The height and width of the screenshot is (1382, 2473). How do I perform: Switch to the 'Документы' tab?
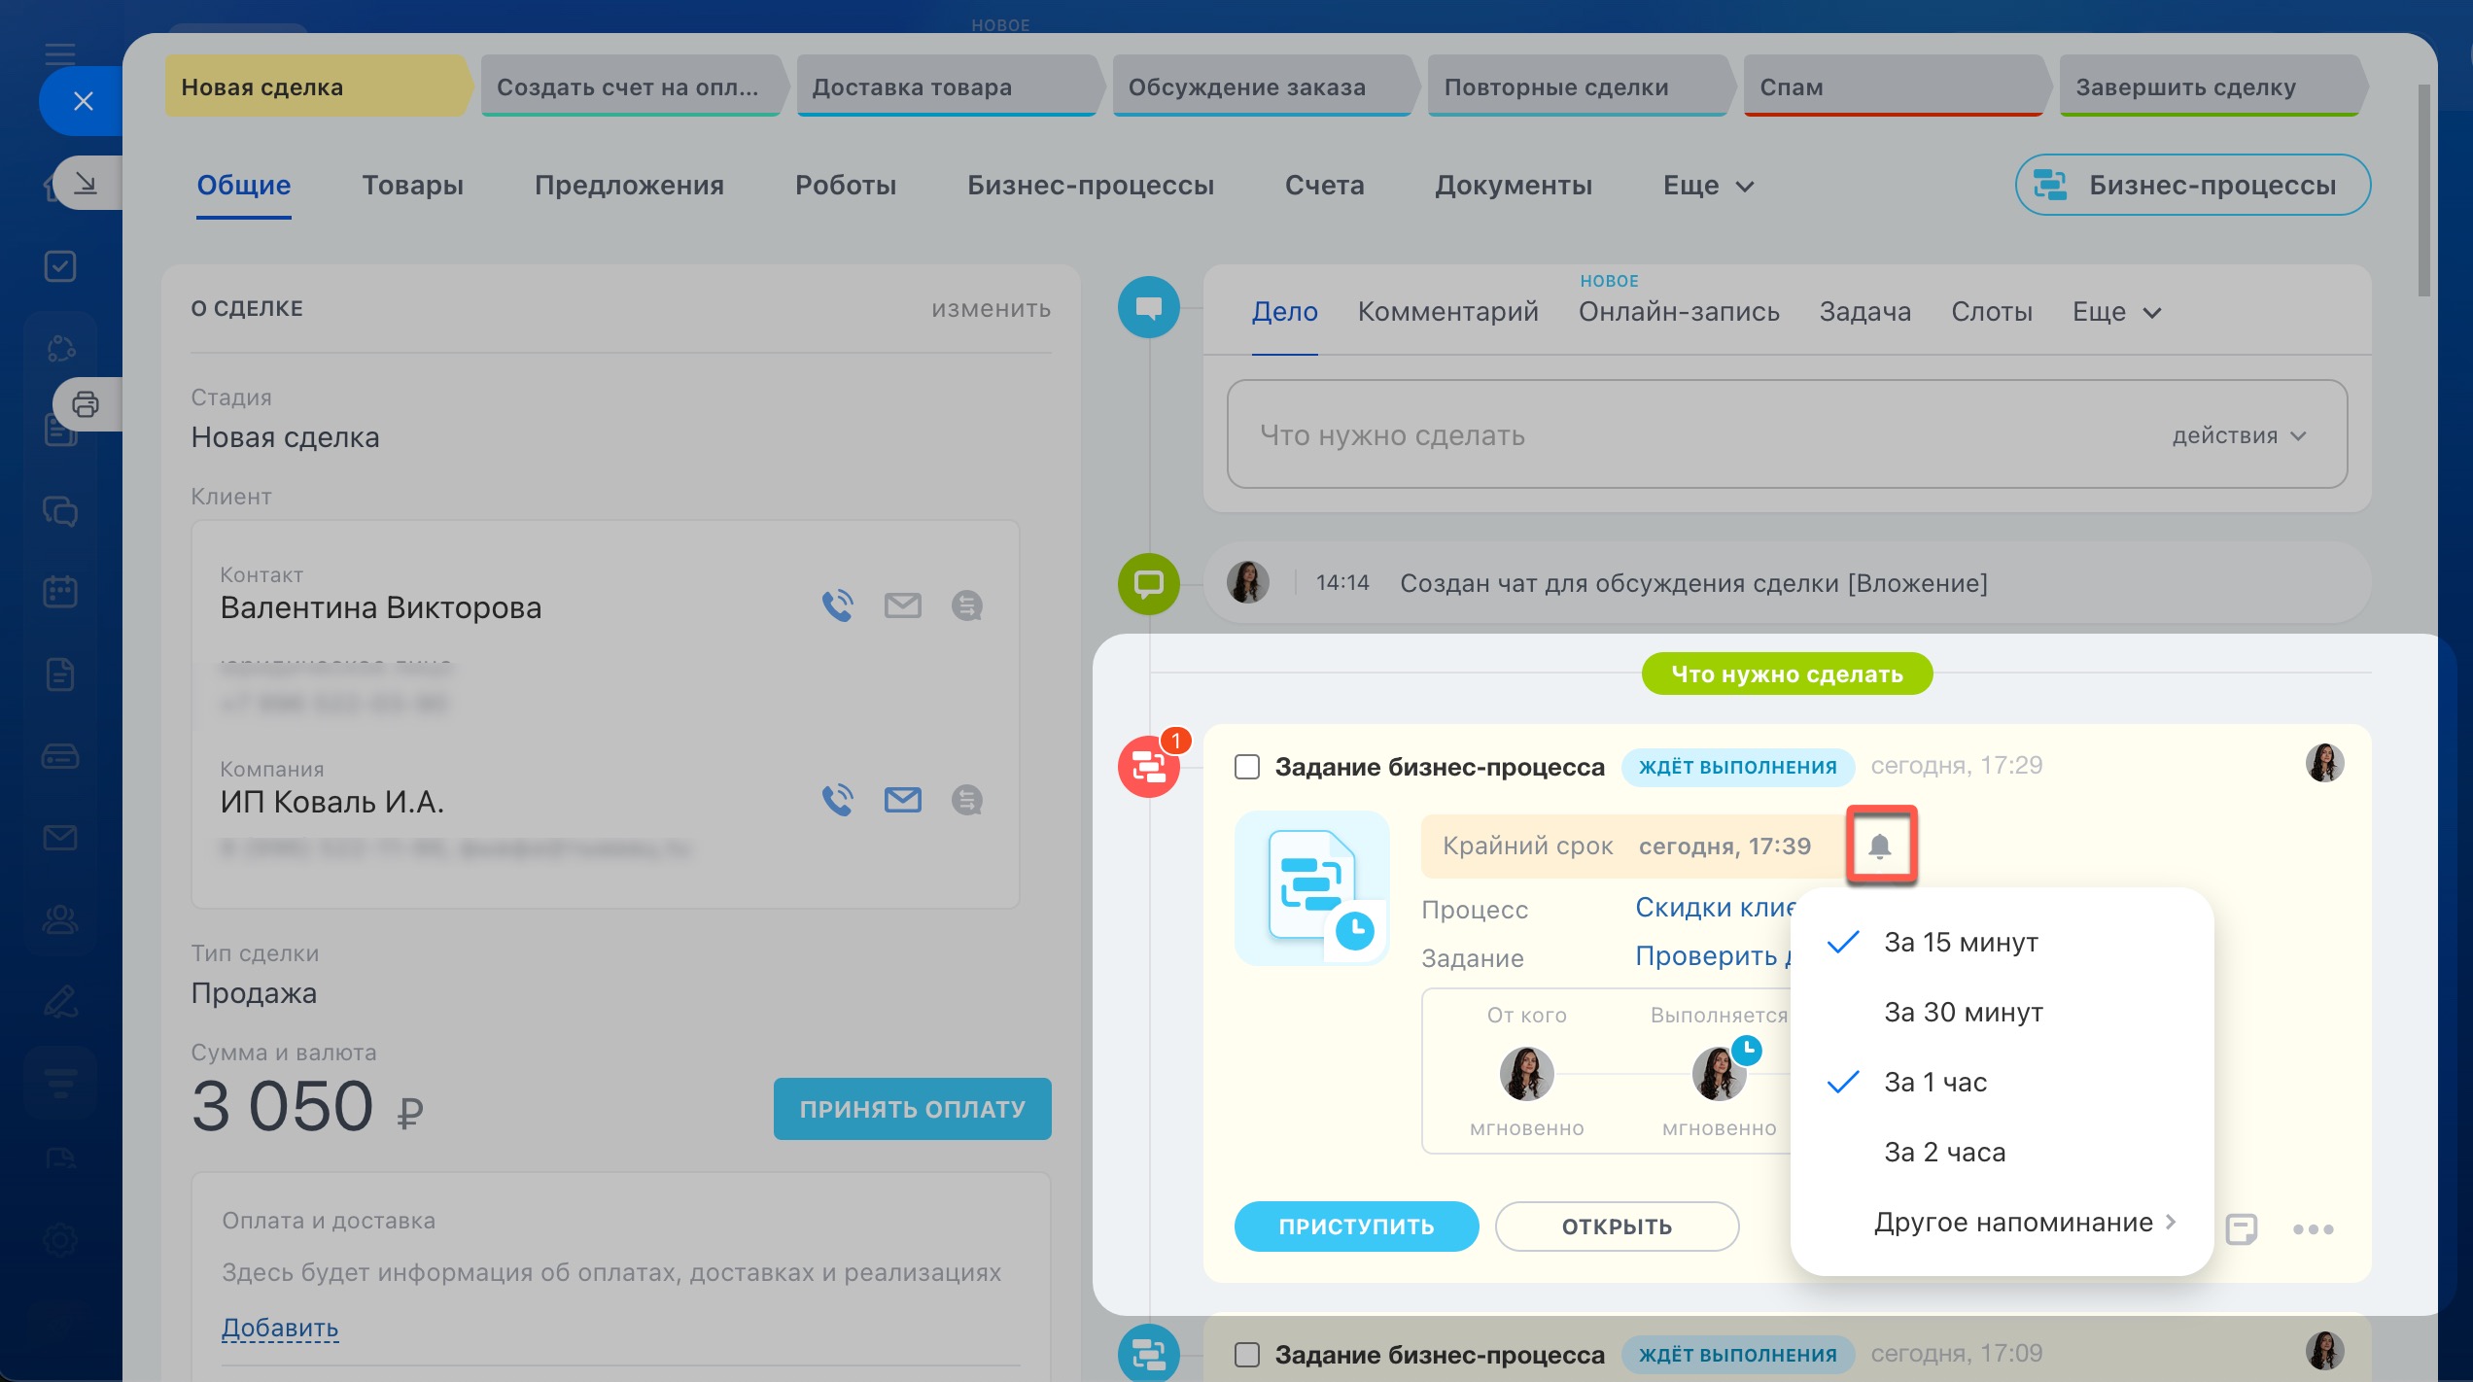(1514, 185)
